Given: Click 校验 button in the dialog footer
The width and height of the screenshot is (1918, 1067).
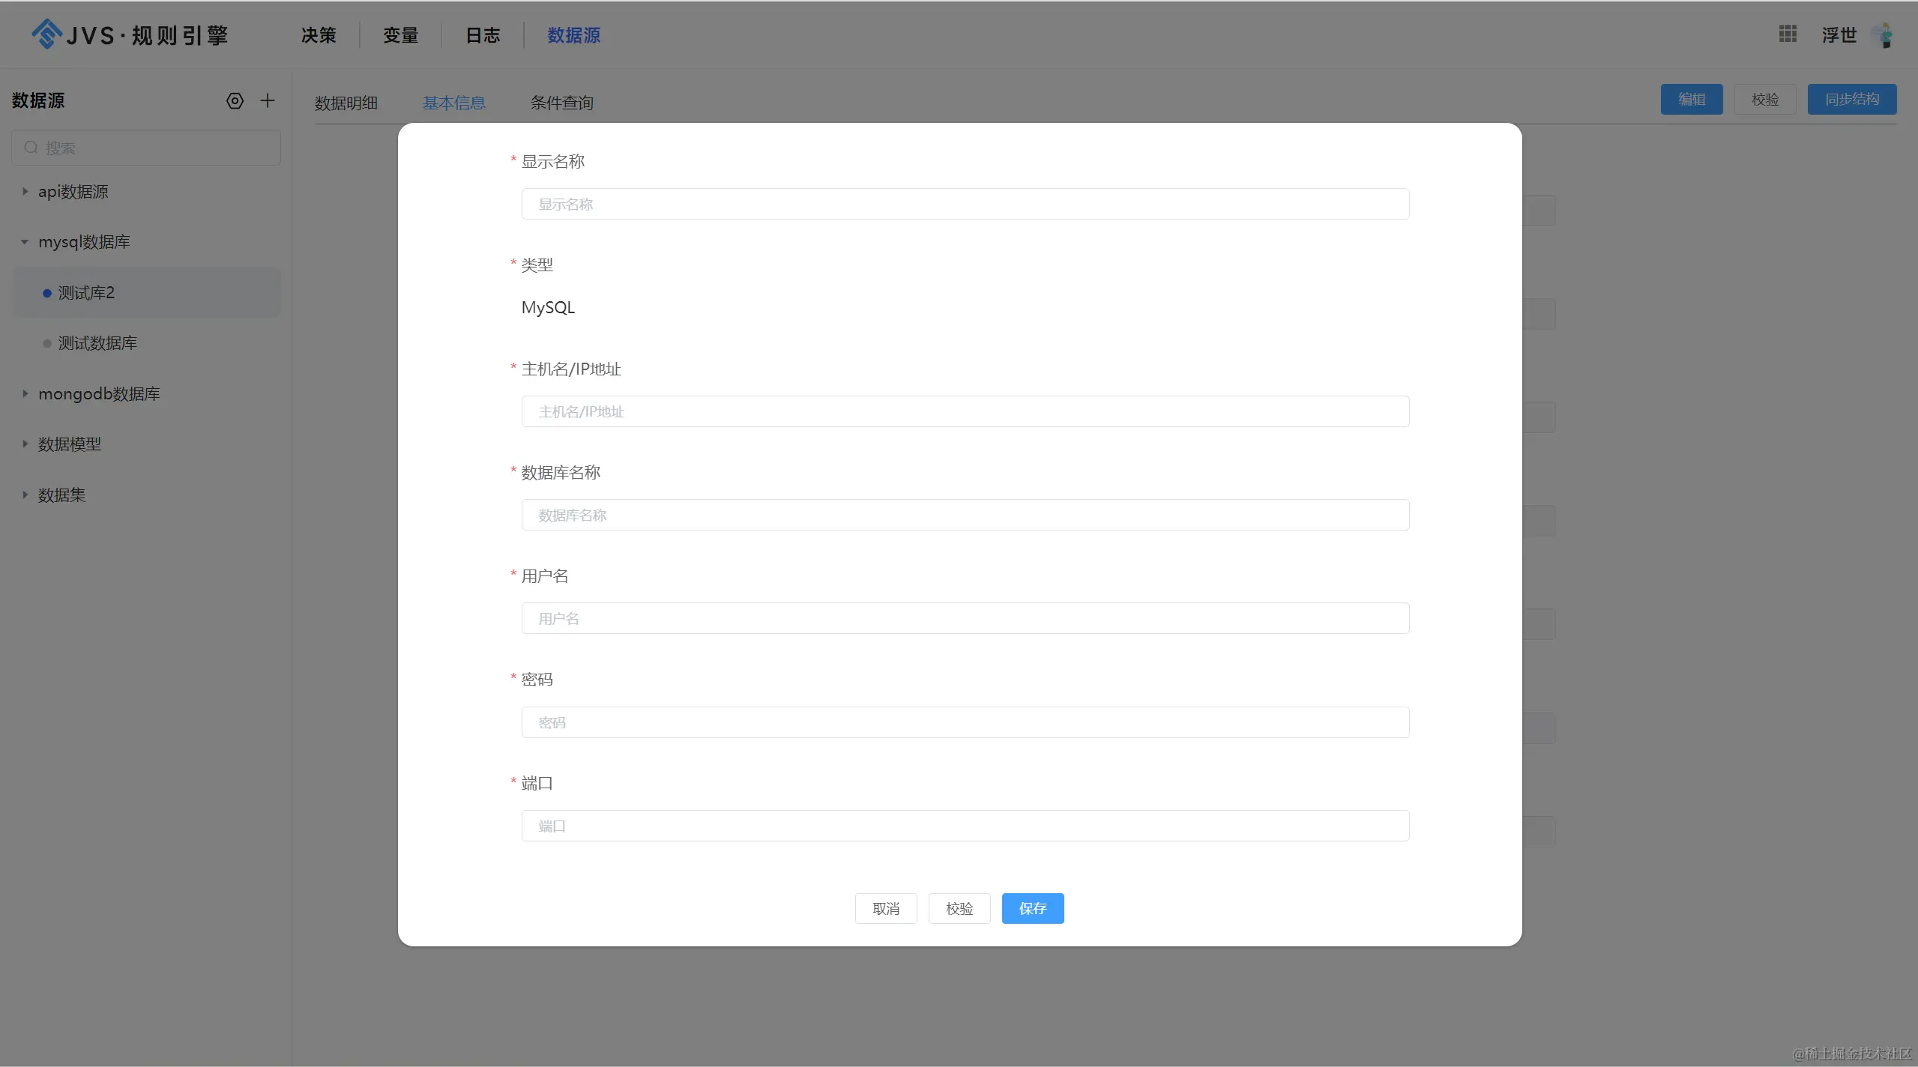Looking at the screenshot, I should pos(959,908).
